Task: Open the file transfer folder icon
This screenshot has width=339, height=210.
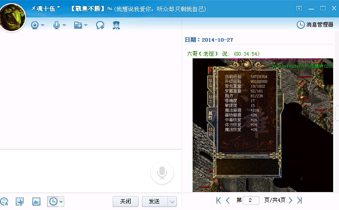Action: coord(78,25)
